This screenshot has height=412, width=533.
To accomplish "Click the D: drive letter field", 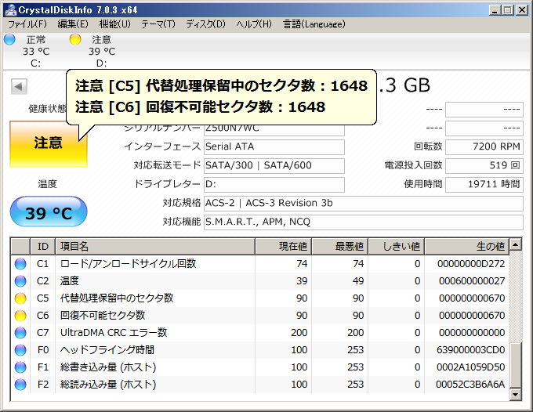I will tap(274, 185).
